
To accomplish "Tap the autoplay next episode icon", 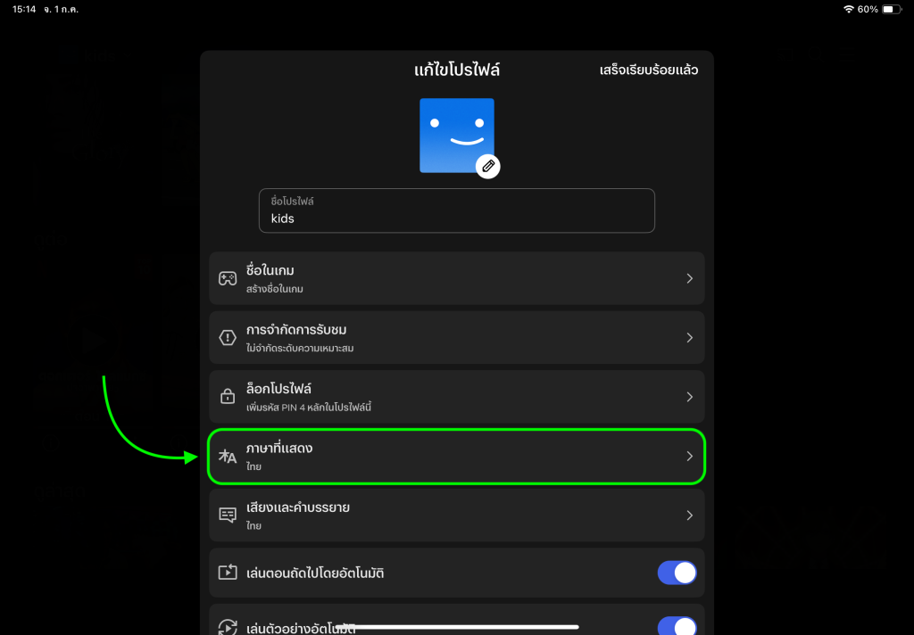I will pyautogui.click(x=228, y=572).
